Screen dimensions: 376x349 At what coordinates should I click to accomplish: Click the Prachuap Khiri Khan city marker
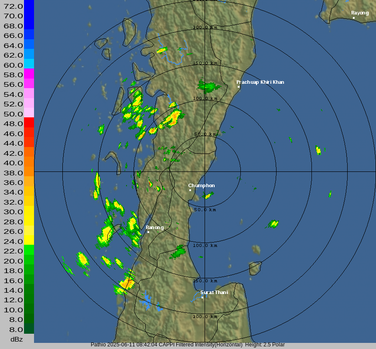click(x=239, y=87)
